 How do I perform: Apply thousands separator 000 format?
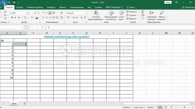click(x=77, y=18)
